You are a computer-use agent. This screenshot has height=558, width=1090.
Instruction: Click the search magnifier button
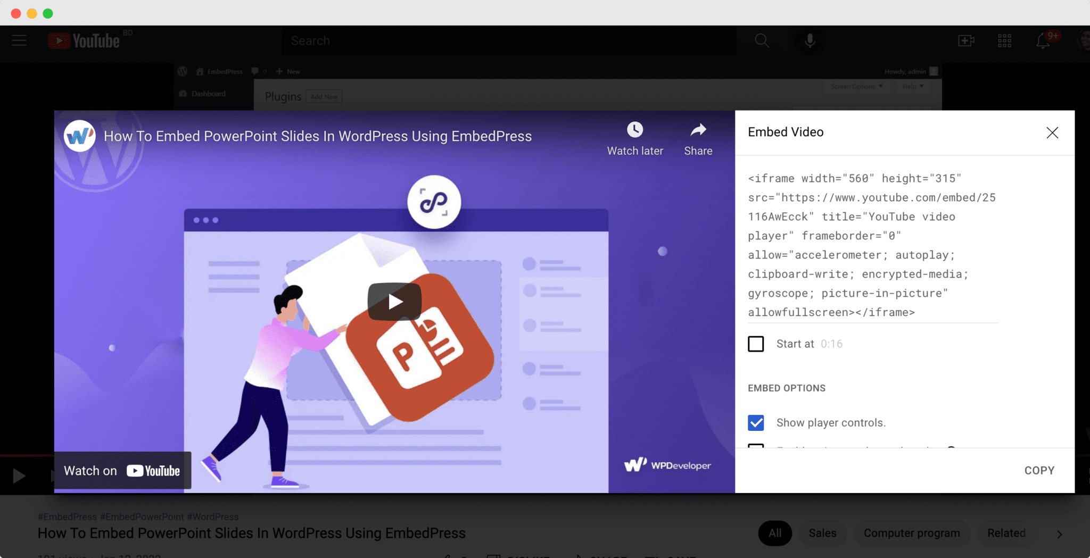(x=762, y=41)
